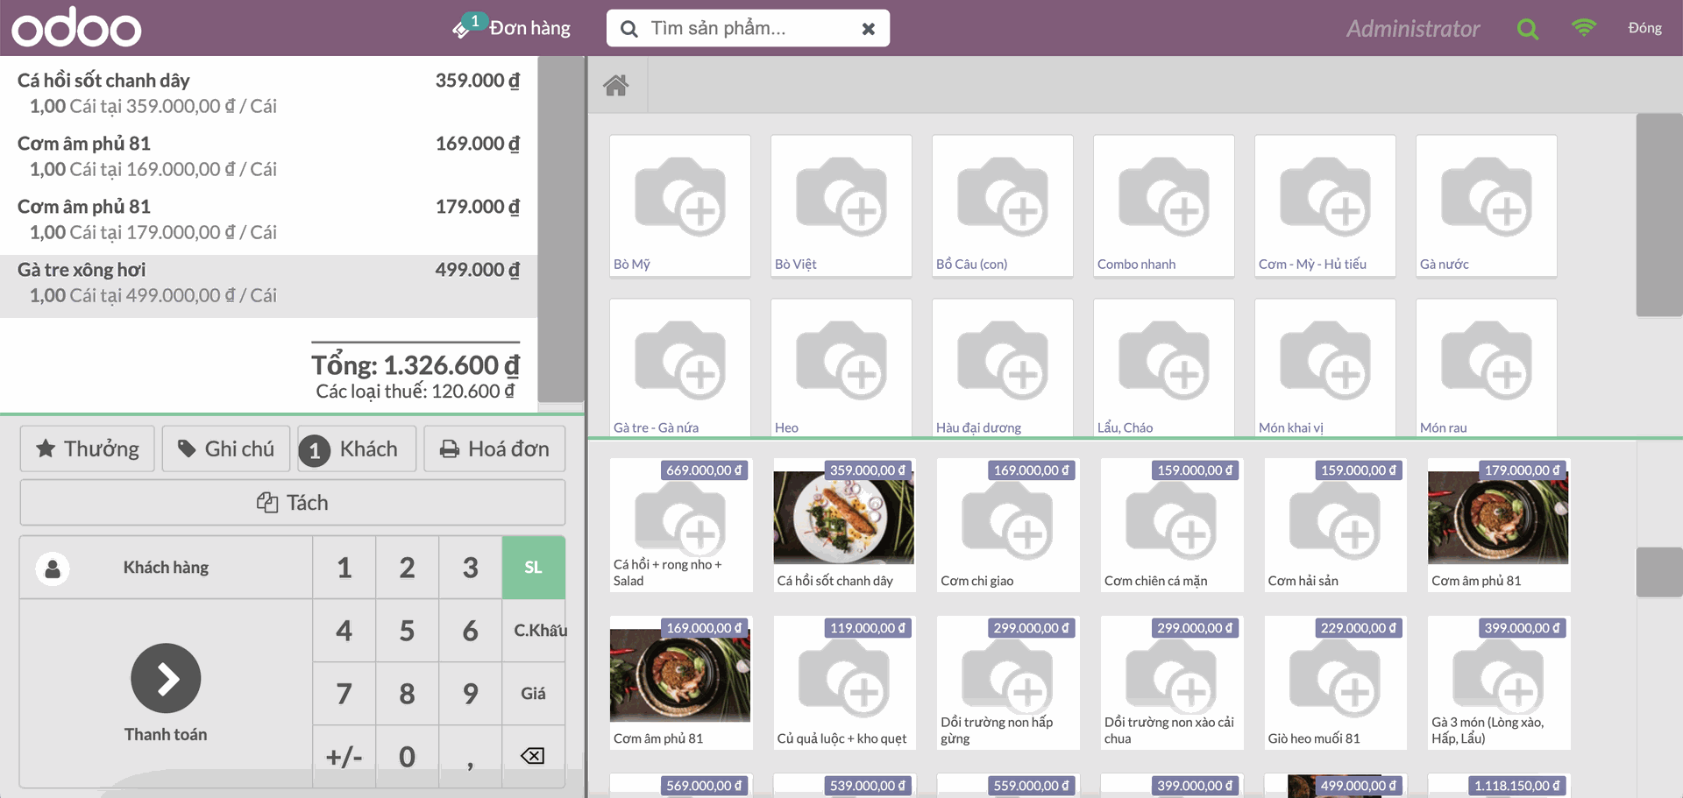Open the Gà nước category
This screenshot has width=1683, height=798.
[1487, 206]
